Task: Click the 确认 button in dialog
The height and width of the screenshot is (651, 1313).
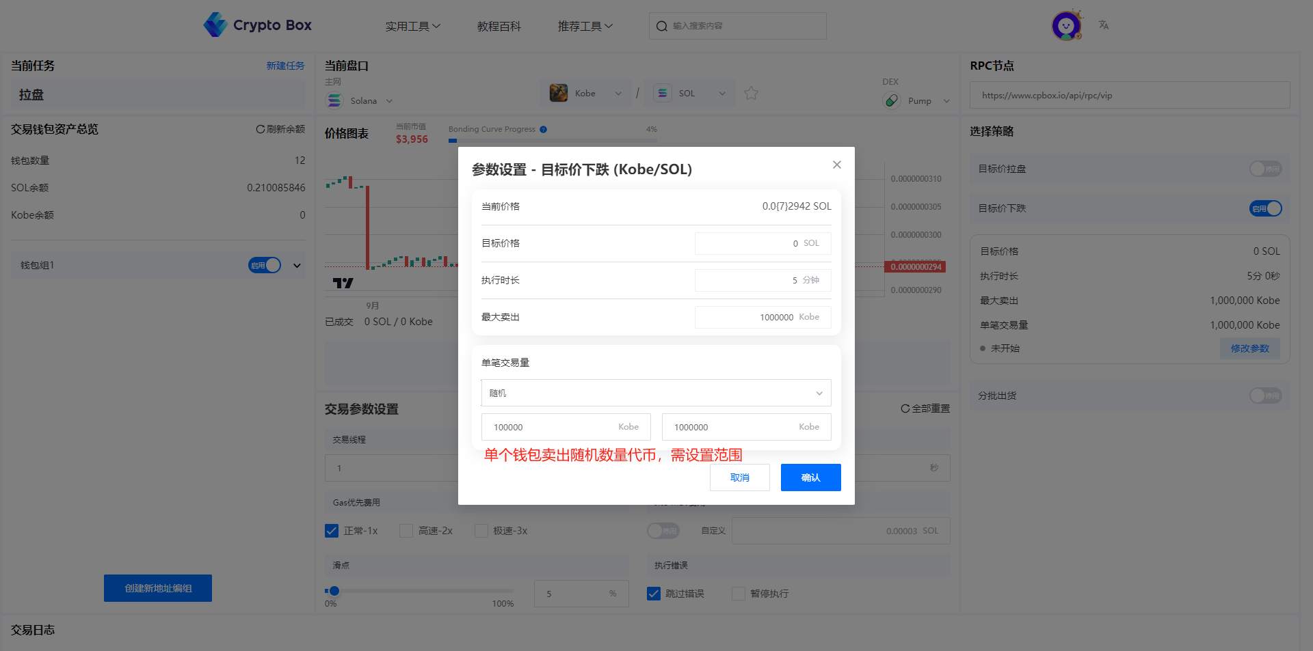Action: [x=810, y=477]
